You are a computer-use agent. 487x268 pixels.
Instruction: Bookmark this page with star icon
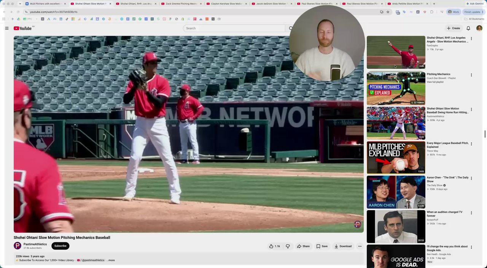(388, 12)
